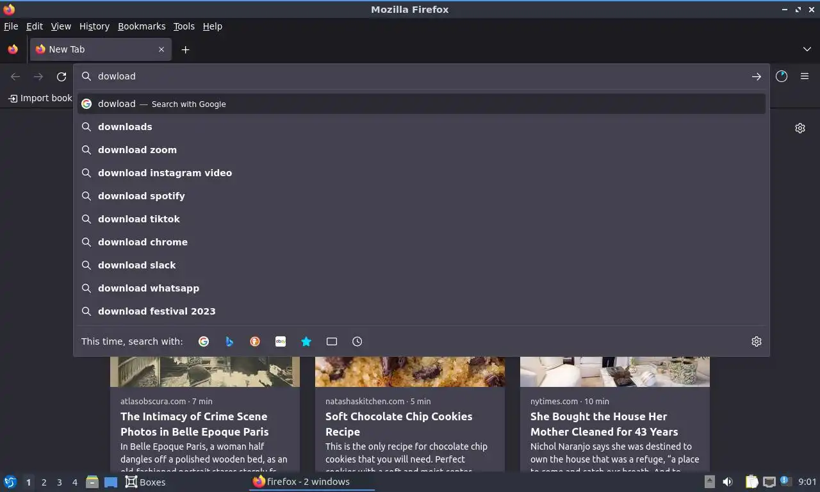The height and width of the screenshot is (492, 820).
Task: Search bookmarks using the star icon
Action: [306, 341]
